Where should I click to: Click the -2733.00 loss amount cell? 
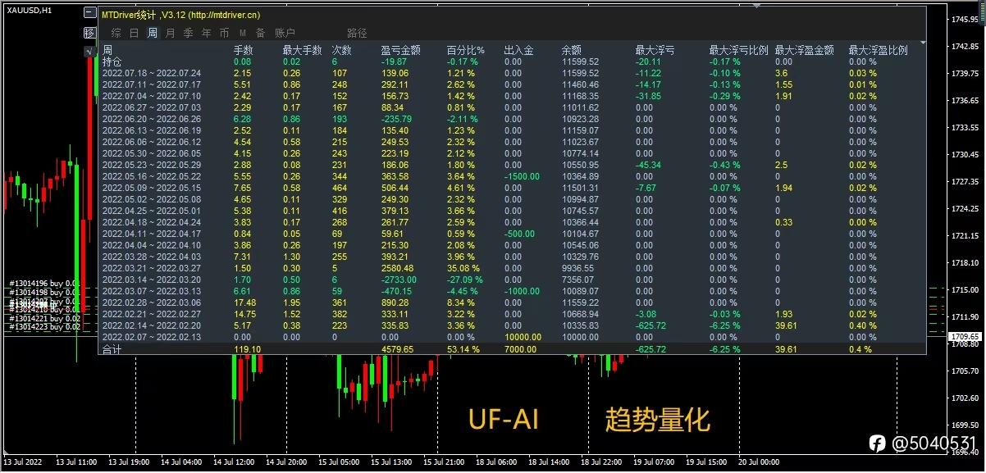tap(399, 280)
